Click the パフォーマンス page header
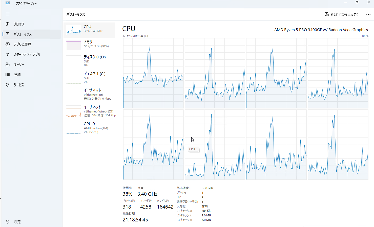Viewport: 374px width, 227px height. click(x=76, y=14)
